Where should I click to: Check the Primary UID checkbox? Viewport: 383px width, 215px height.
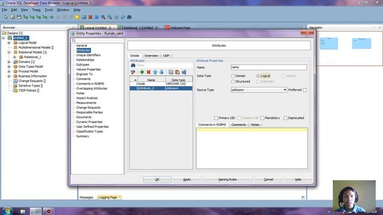point(216,118)
